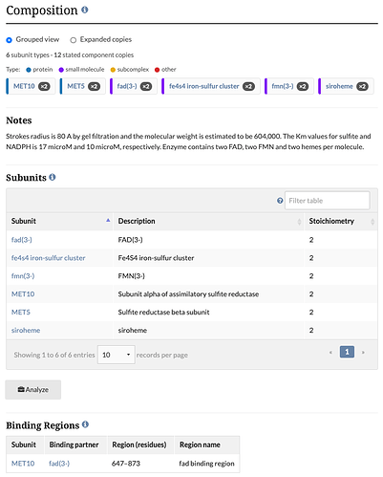383x477 pixels.
Task: Click the info icon next to Subunits
Action: pyautogui.click(x=53, y=177)
